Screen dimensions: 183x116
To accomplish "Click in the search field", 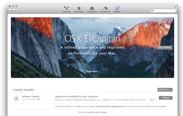I will click(163, 11).
